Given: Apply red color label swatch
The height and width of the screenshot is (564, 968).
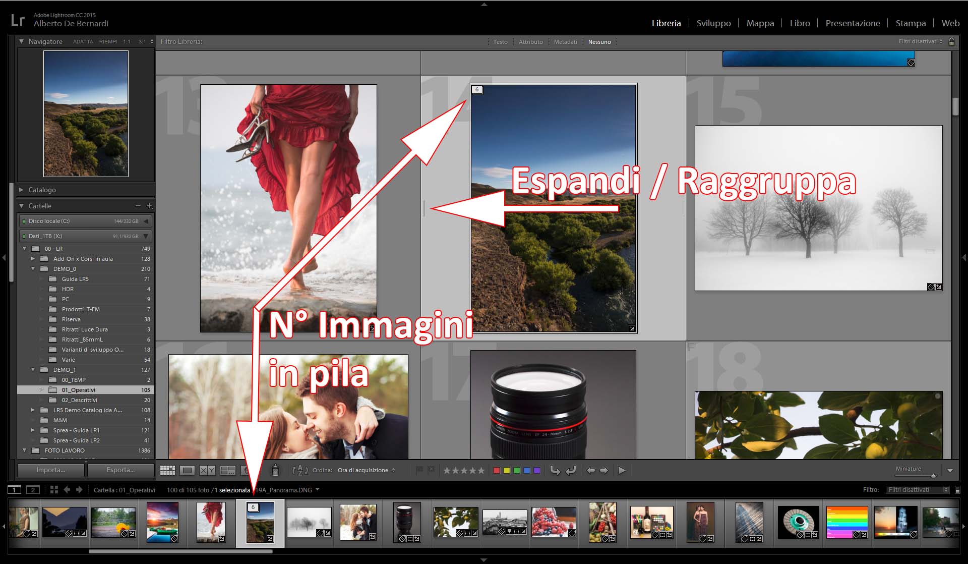Looking at the screenshot, I should point(497,470).
